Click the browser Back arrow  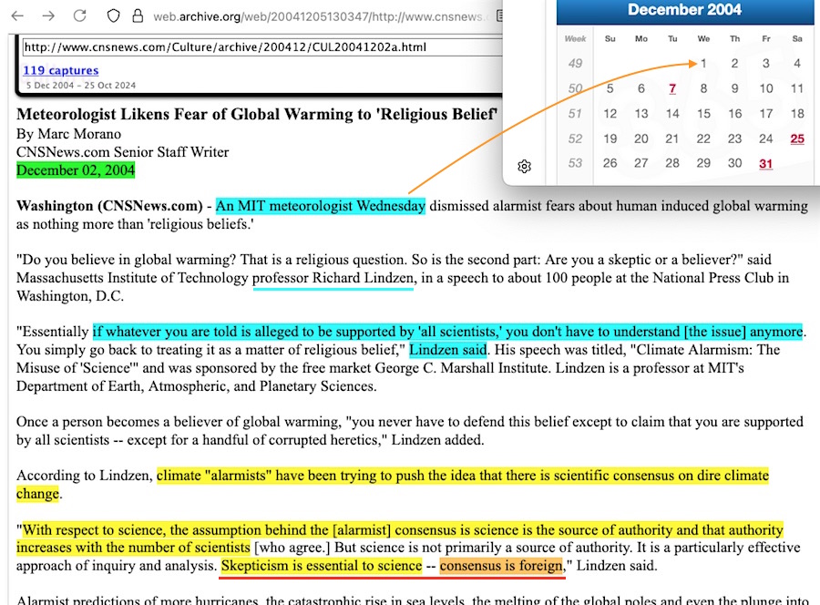[x=17, y=15]
